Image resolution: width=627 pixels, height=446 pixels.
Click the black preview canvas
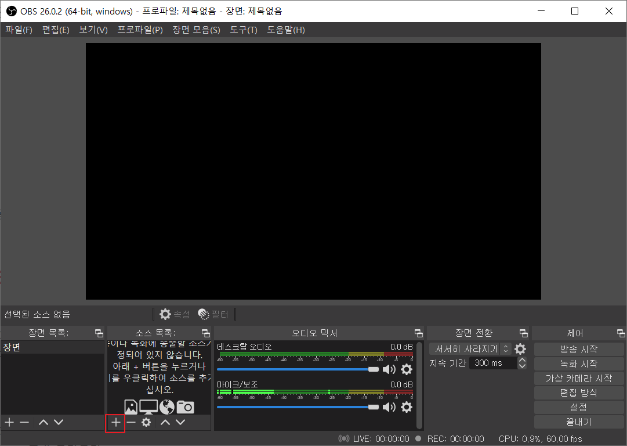point(313,171)
